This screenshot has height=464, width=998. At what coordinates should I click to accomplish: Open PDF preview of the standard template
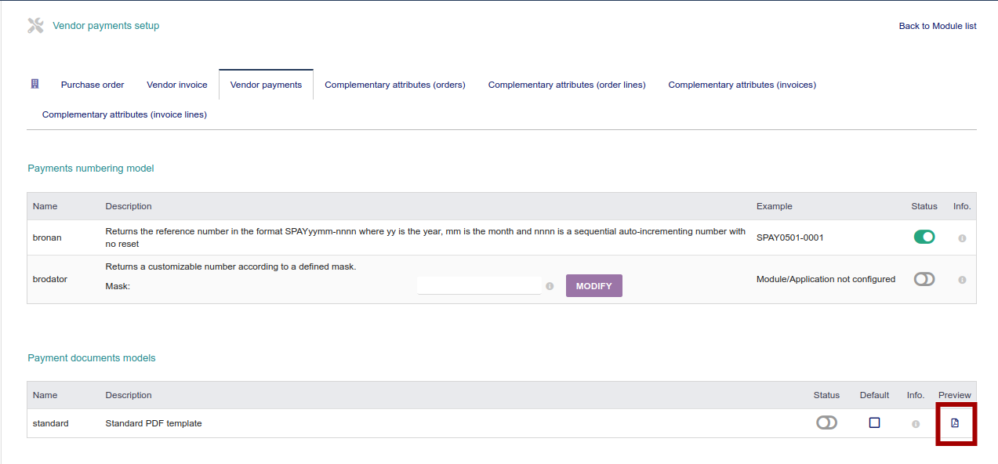coord(955,422)
